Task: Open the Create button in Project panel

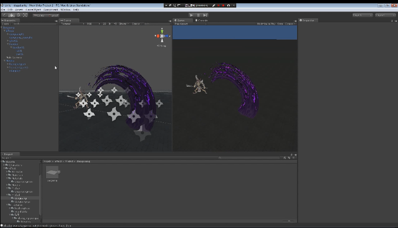Action: [7, 158]
